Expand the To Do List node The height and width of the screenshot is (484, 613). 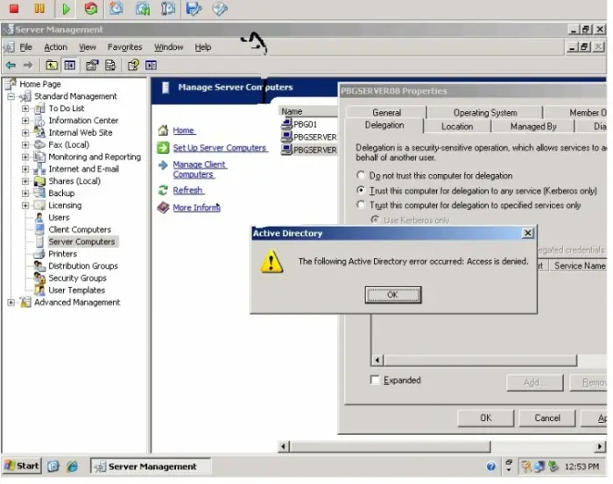pos(25,109)
